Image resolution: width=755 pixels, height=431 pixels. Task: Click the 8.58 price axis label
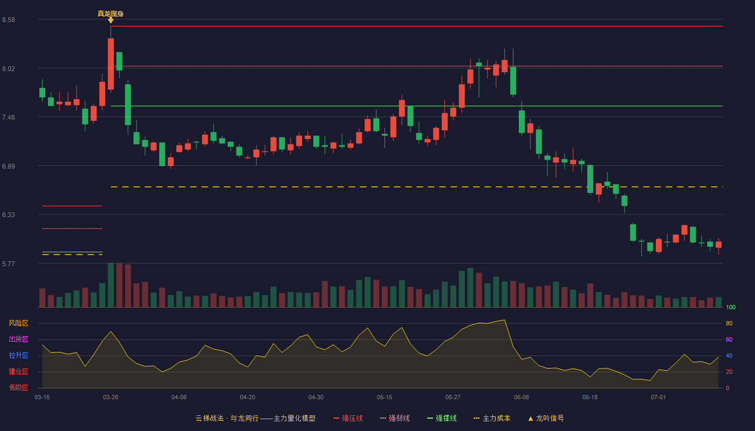[x=9, y=20]
